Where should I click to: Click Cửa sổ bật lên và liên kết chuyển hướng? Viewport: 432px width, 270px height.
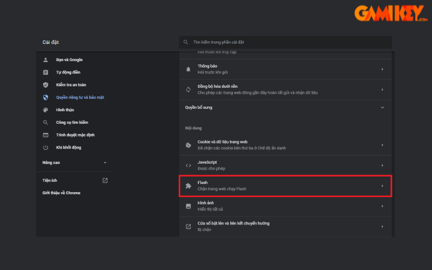coord(233,224)
